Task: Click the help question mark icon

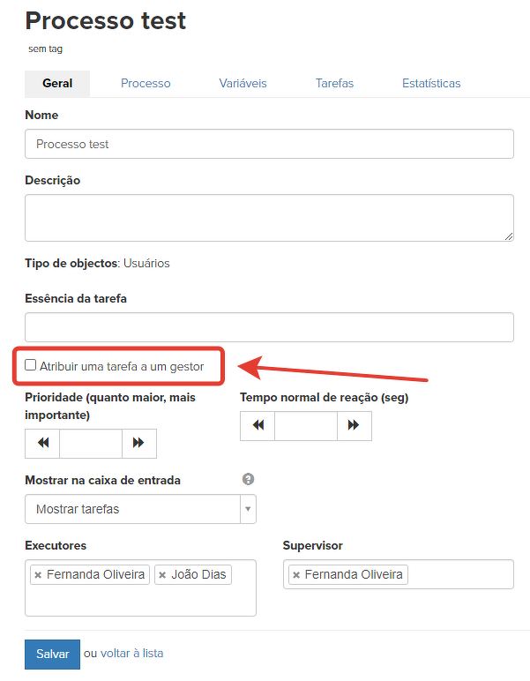Action: click(248, 479)
